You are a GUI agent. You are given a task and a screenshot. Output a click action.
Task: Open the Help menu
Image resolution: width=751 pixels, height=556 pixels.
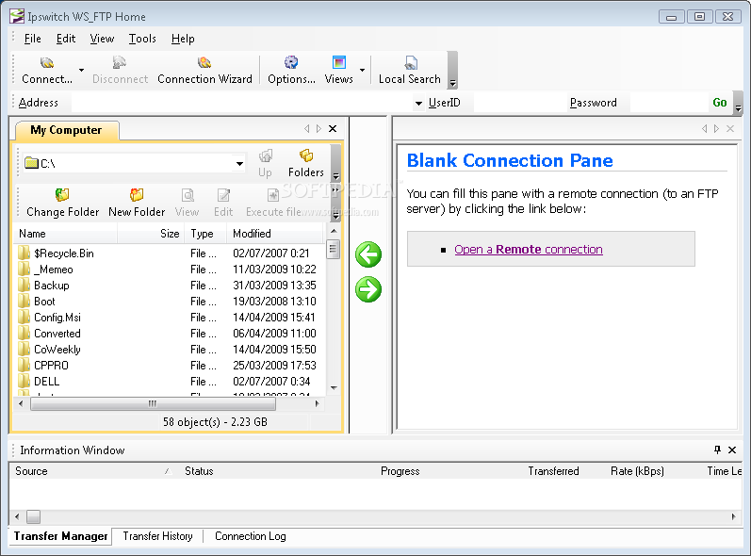pyautogui.click(x=183, y=39)
